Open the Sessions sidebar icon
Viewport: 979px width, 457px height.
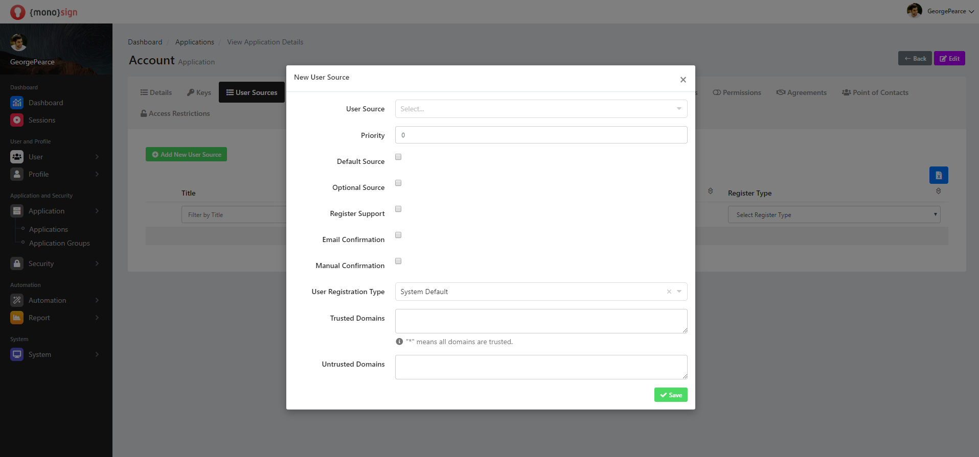(17, 120)
